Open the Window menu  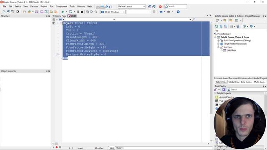point(81,7)
